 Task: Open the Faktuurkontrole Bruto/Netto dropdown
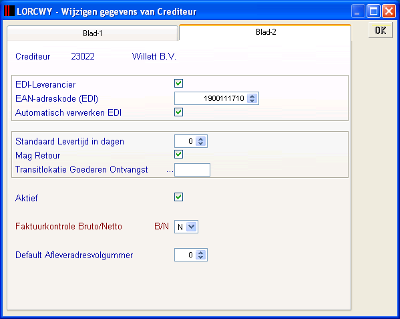pos(192,227)
